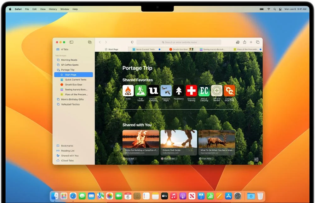Select the Morning Reads tab group

click(x=73, y=60)
